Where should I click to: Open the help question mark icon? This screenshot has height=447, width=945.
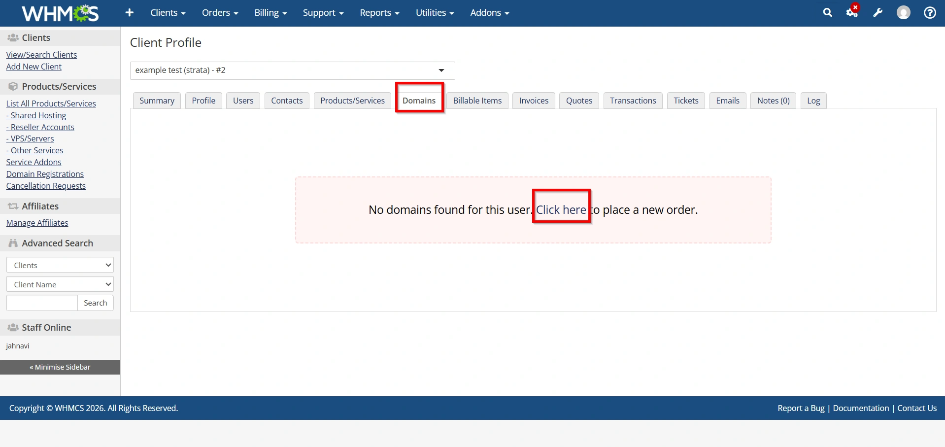pos(930,13)
